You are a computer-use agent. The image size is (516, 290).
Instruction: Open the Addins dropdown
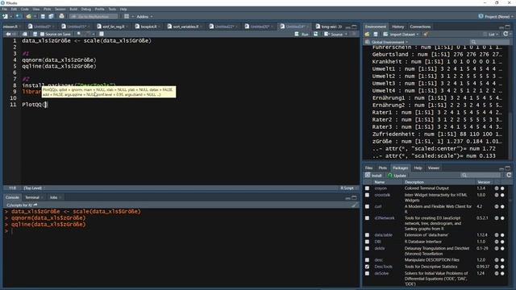pos(144,16)
